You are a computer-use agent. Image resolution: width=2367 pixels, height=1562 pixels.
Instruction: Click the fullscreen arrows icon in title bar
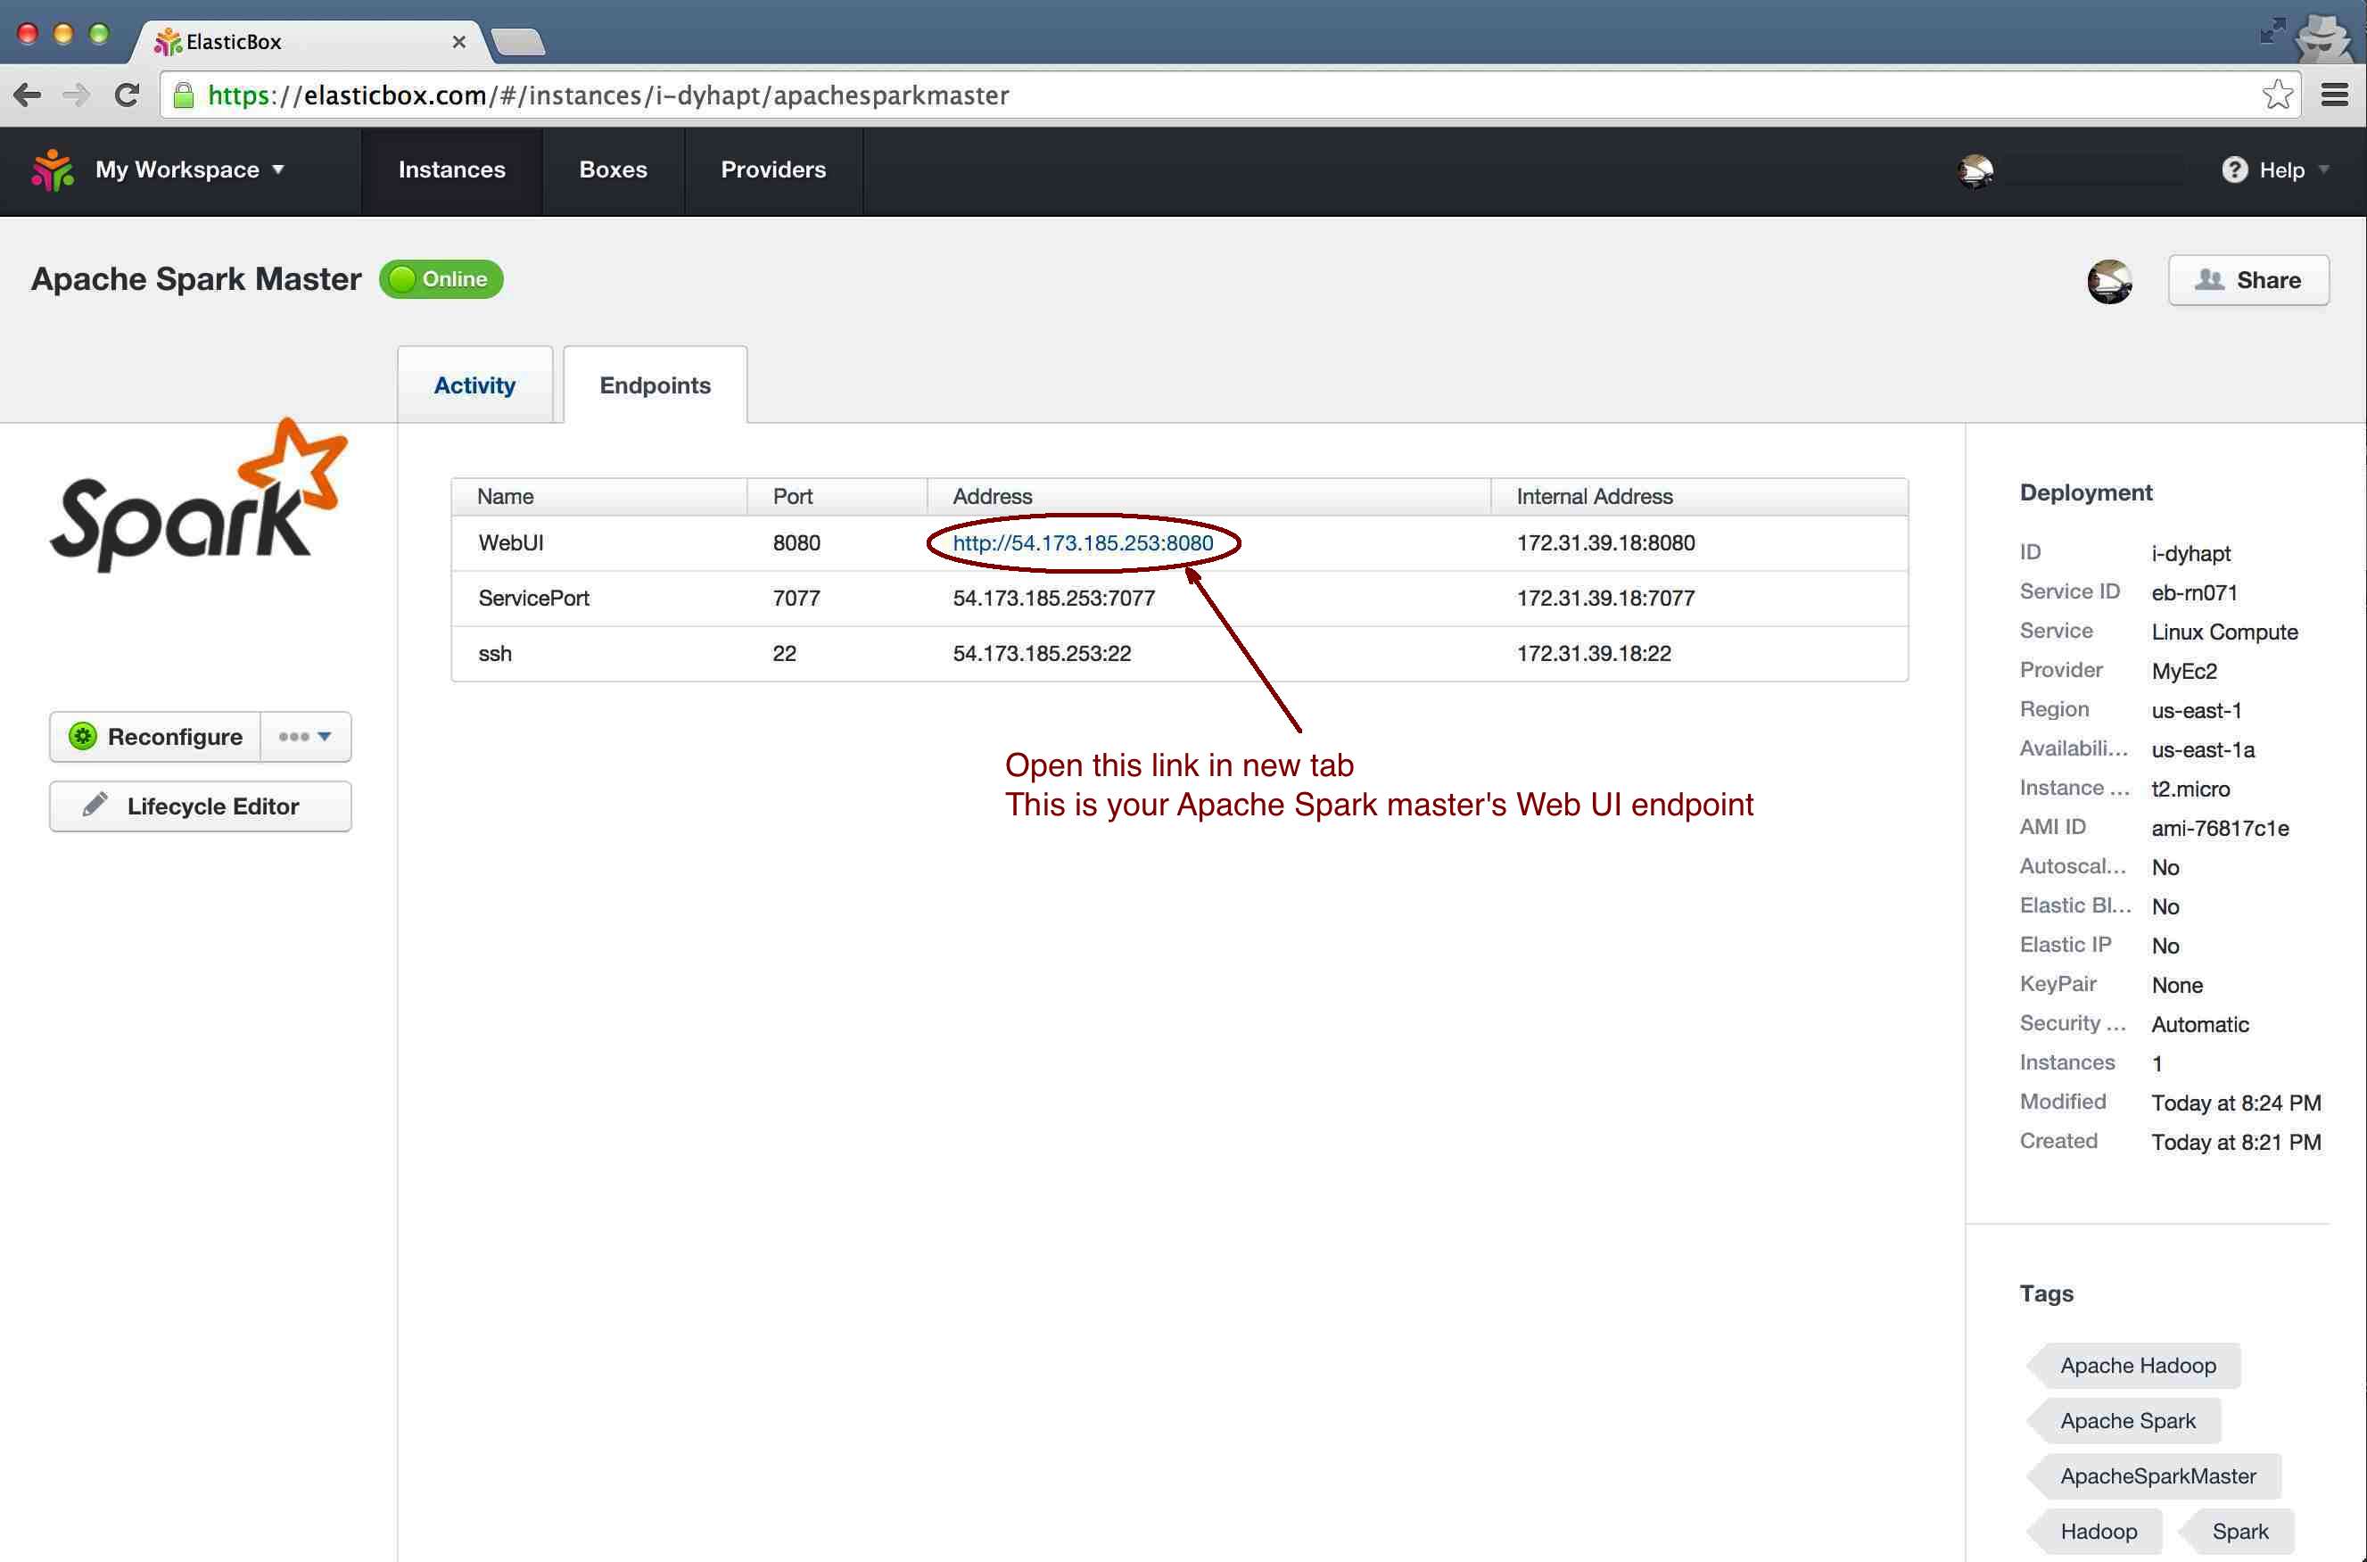[2272, 30]
